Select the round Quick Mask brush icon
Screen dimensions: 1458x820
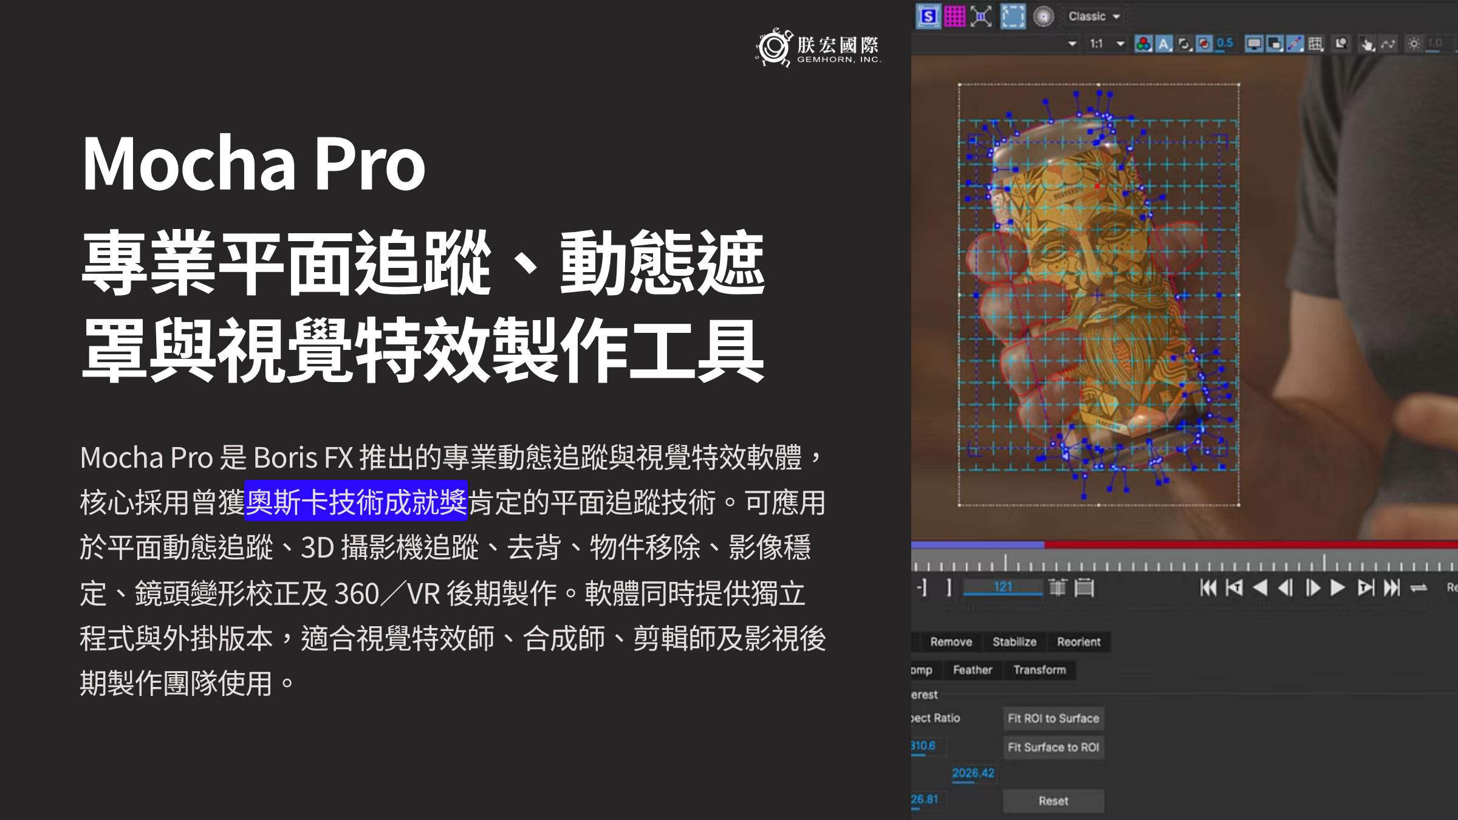[1044, 16]
